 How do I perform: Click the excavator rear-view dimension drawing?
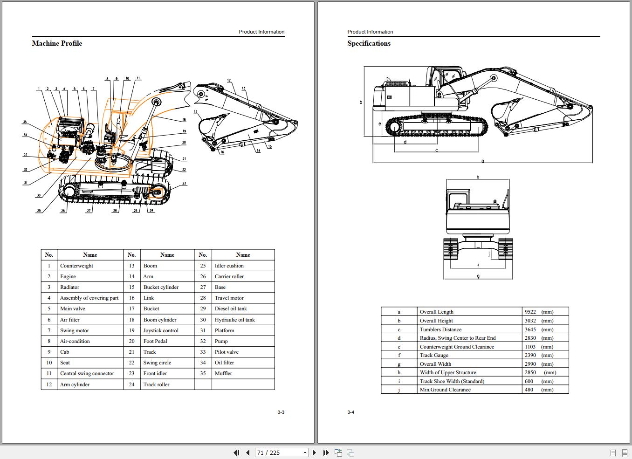[478, 228]
